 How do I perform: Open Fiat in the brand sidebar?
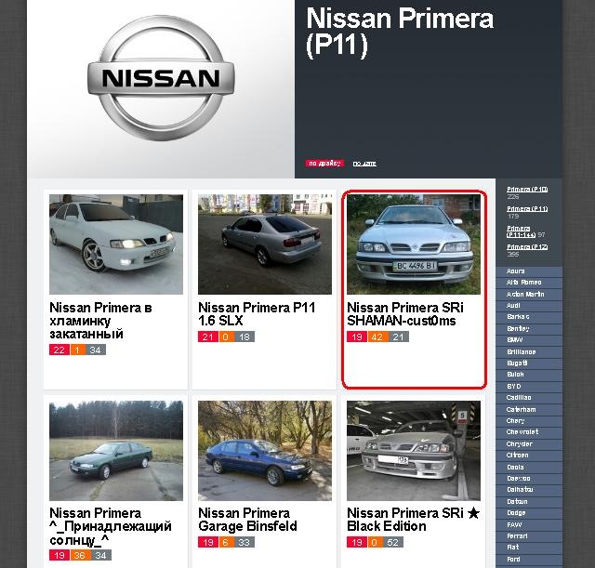512,548
